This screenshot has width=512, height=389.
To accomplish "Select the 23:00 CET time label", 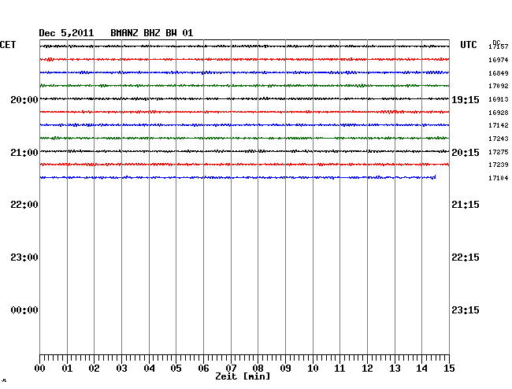I will [24, 257].
